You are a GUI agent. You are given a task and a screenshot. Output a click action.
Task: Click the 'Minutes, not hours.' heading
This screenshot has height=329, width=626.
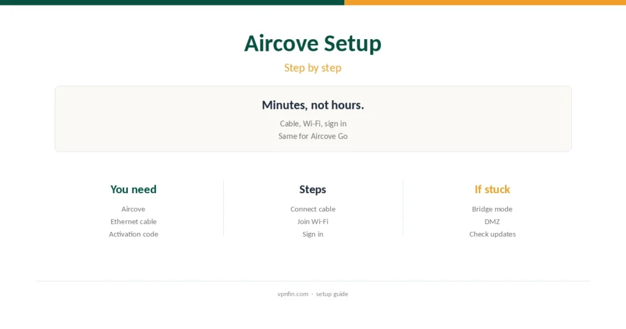click(x=312, y=105)
